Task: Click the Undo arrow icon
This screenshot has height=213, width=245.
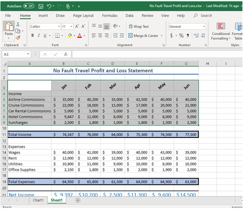Action: coord(49,6)
